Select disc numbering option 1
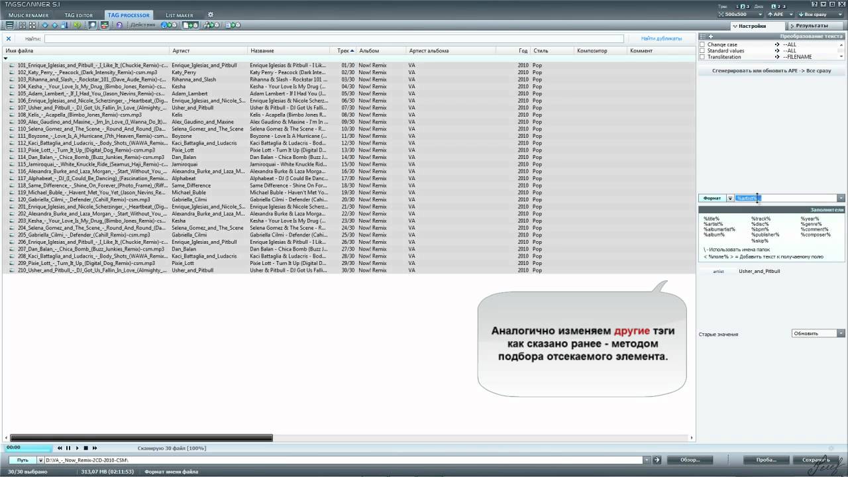 773,7
